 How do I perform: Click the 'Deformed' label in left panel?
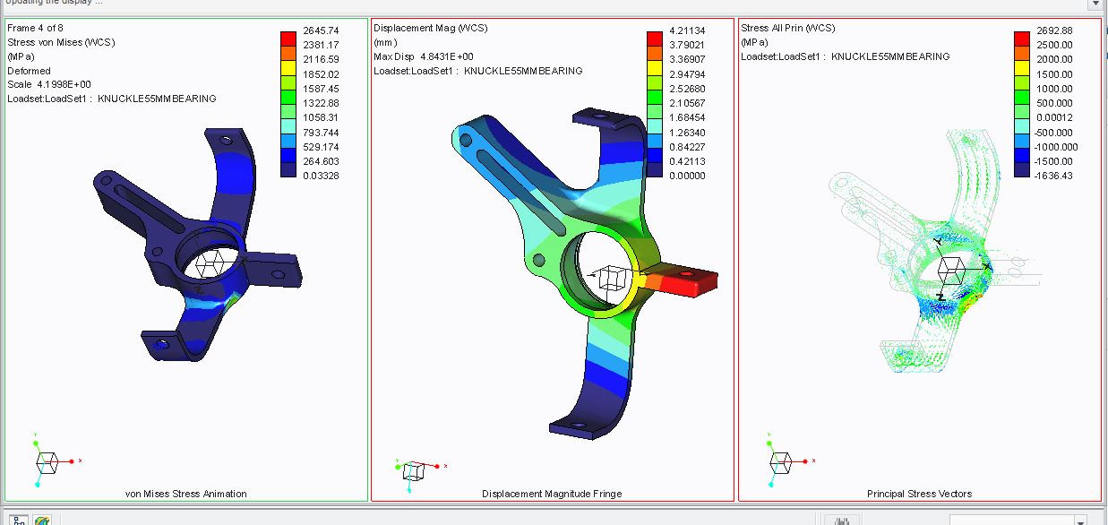tap(30, 71)
